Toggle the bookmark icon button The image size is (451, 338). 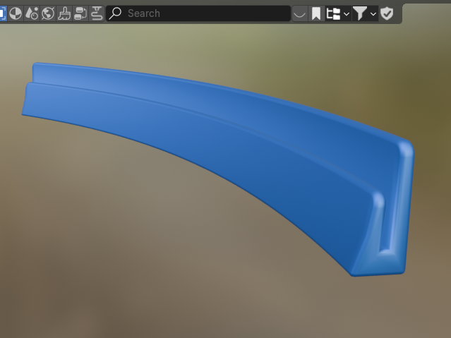[316, 13]
